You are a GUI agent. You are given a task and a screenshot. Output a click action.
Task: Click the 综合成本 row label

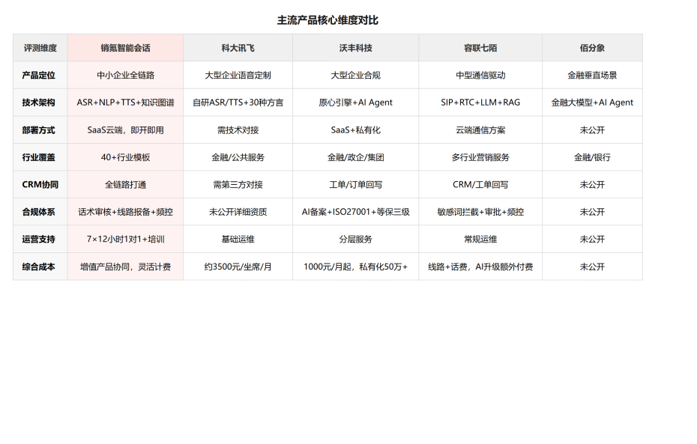tap(40, 267)
